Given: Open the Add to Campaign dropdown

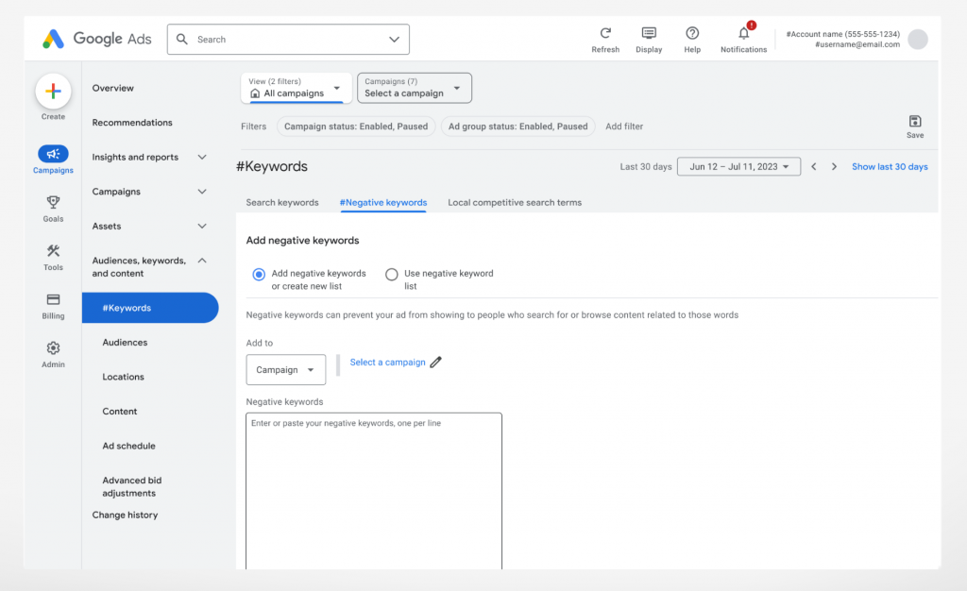Looking at the screenshot, I should [x=285, y=370].
